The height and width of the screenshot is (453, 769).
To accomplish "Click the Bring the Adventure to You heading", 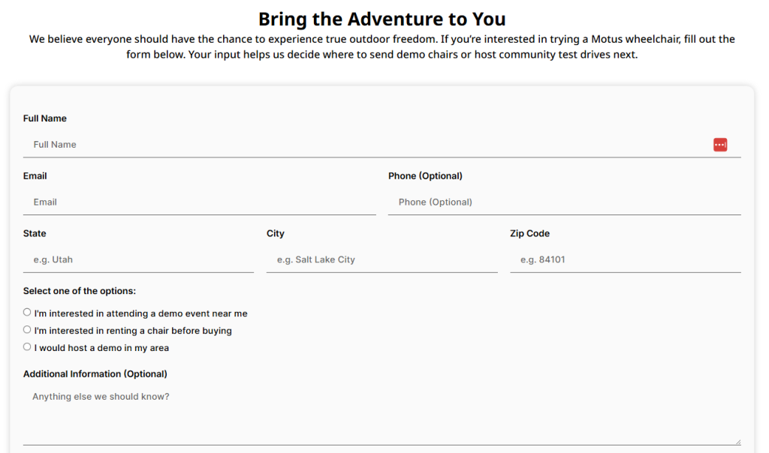I will pyautogui.click(x=381, y=19).
